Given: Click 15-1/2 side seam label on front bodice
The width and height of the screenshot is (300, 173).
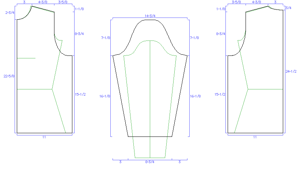Looking at the screenshot, I should [x=80, y=94].
